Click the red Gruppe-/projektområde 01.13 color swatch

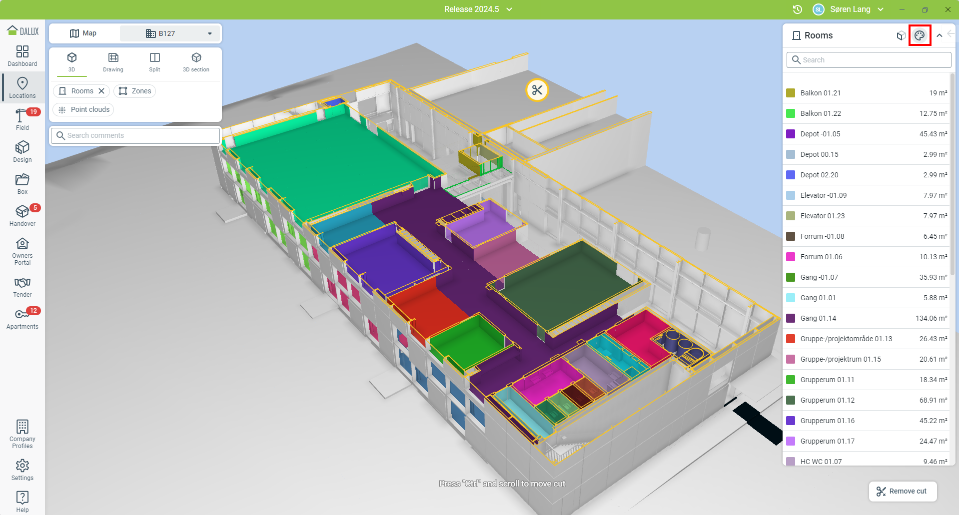pyautogui.click(x=791, y=339)
